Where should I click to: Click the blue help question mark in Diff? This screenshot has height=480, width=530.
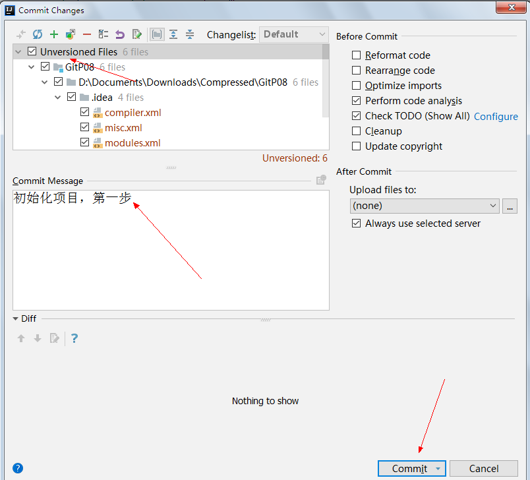(x=74, y=338)
